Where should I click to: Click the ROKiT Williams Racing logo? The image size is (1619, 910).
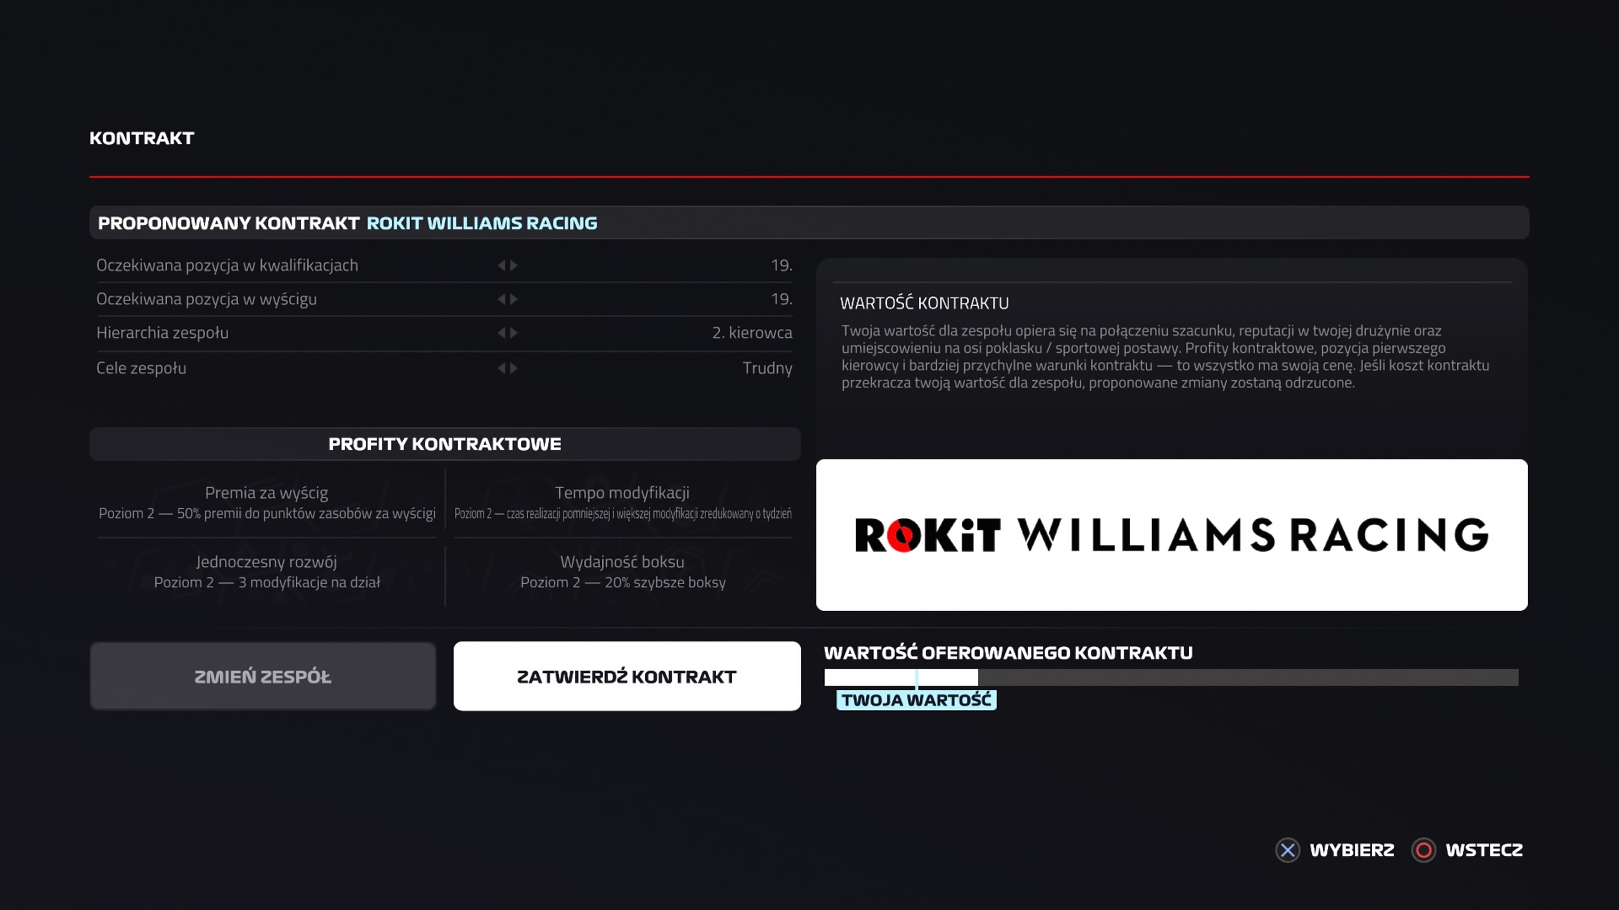(1171, 535)
